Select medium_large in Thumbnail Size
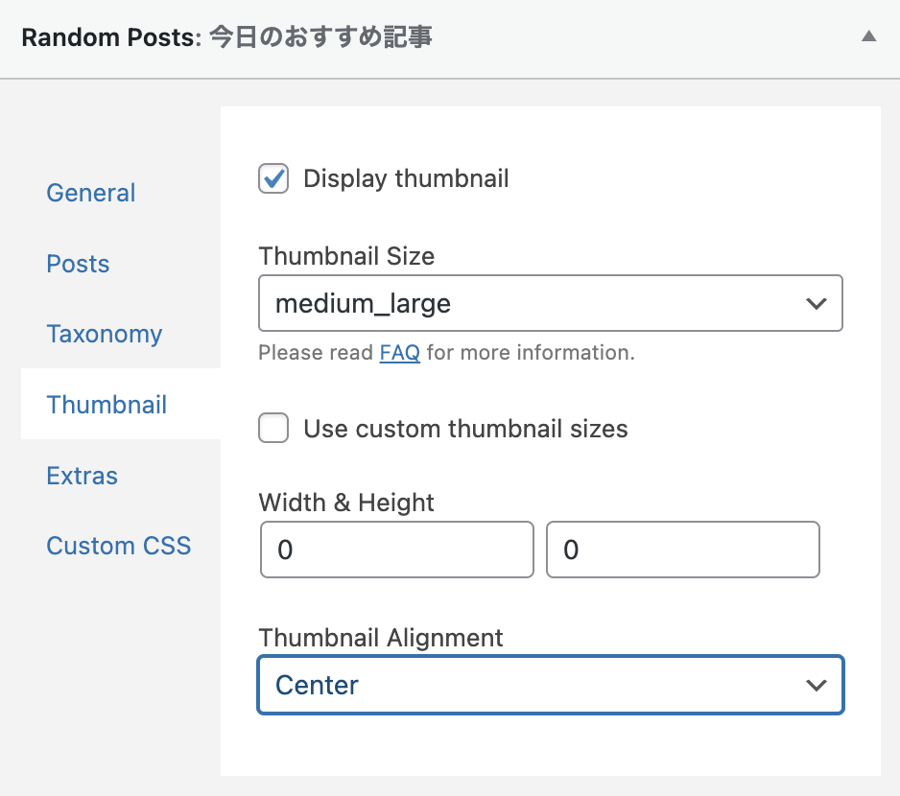The image size is (900, 796). tap(550, 303)
